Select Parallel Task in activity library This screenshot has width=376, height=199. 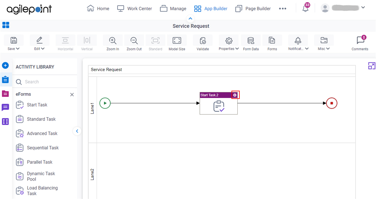coord(34,162)
